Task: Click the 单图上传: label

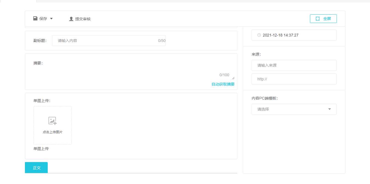Action: pyautogui.click(x=42, y=101)
